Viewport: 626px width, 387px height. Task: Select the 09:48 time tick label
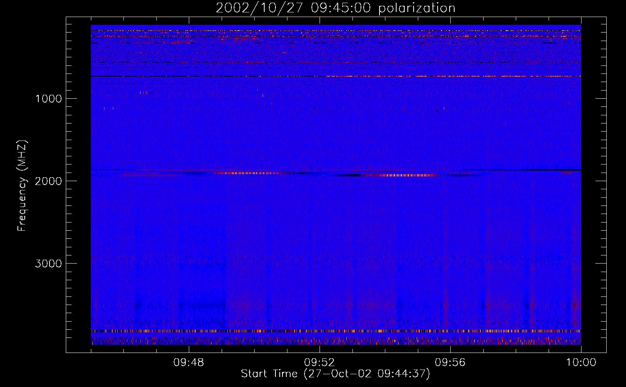(188, 363)
